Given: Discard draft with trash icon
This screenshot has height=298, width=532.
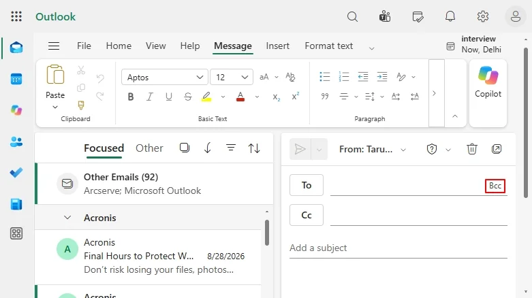Looking at the screenshot, I should point(471,149).
